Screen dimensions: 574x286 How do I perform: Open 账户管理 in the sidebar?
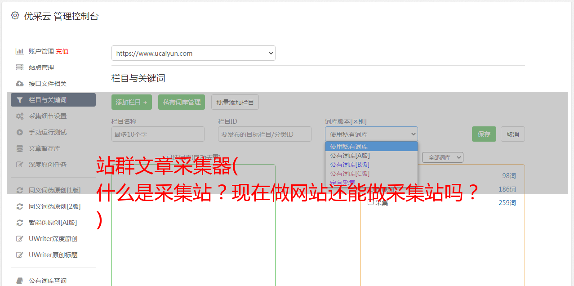pyautogui.click(x=41, y=51)
